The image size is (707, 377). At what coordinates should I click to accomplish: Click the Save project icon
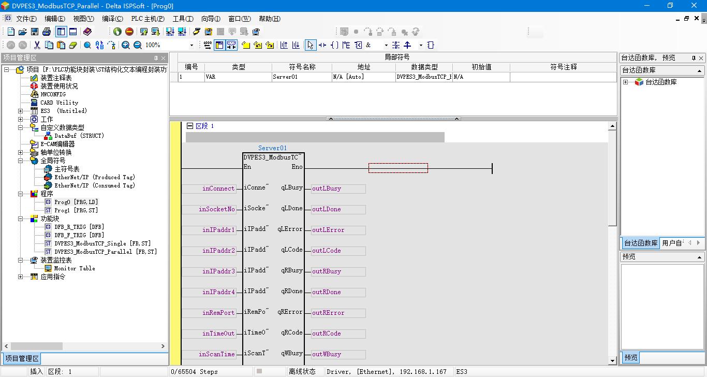coord(35,32)
